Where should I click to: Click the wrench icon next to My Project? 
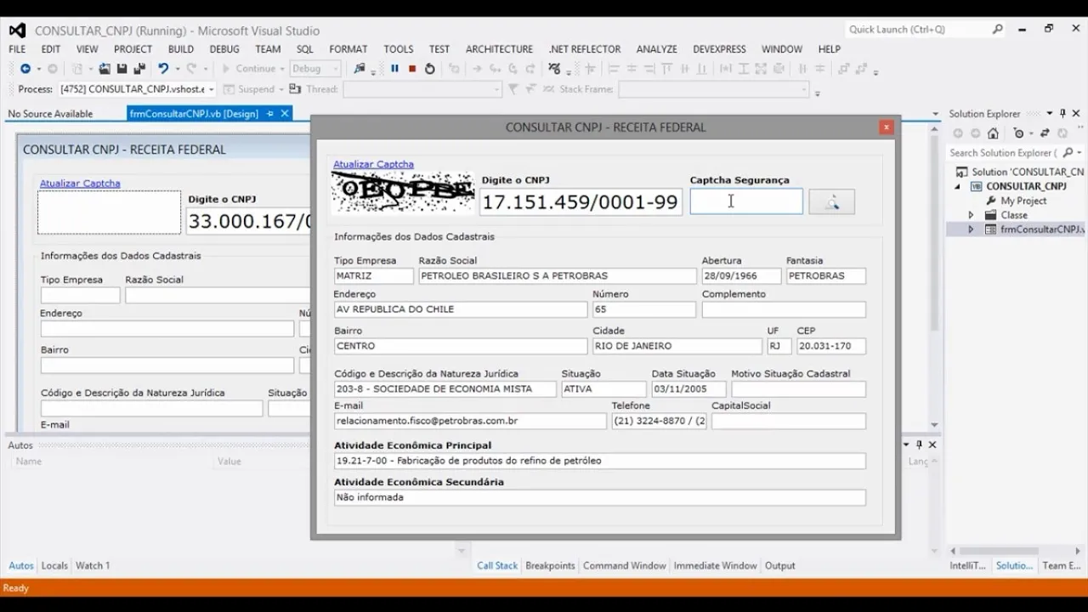pyautogui.click(x=991, y=201)
